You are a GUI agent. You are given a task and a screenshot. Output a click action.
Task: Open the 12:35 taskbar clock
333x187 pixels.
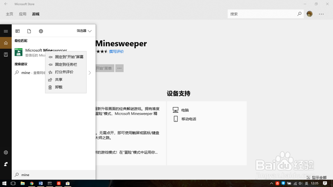pyautogui.click(x=315, y=183)
